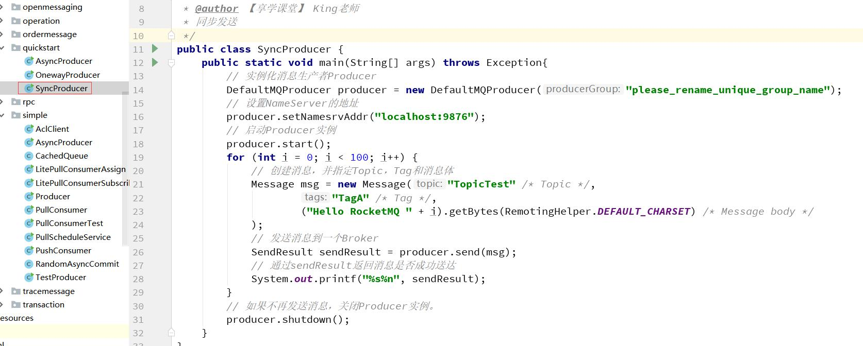The width and height of the screenshot is (863, 346).
Task: Select SyncProducer in the project tree
Action: click(x=61, y=89)
